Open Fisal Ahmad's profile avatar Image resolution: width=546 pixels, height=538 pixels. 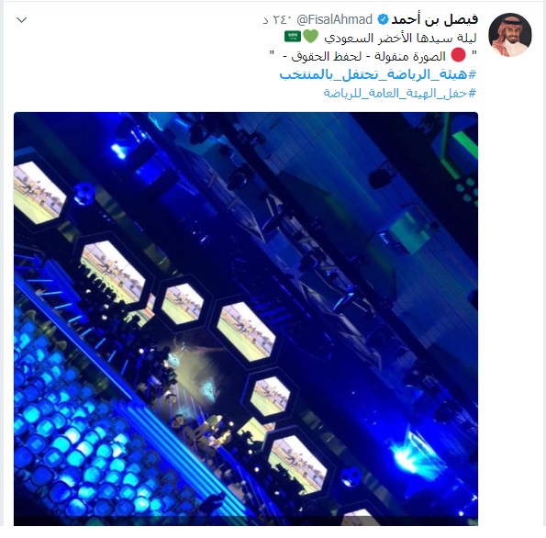tap(510, 35)
